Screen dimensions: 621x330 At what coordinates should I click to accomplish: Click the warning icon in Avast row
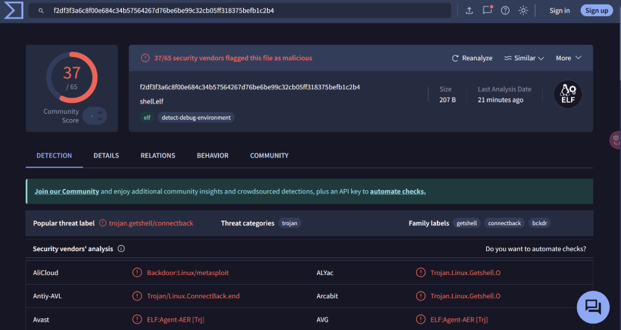[x=137, y=320]
